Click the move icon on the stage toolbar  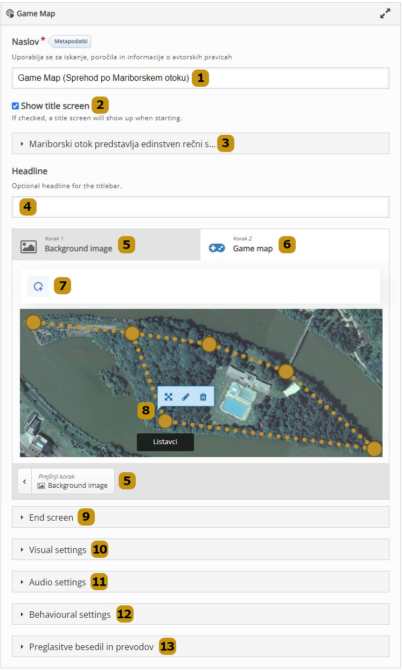169,397
